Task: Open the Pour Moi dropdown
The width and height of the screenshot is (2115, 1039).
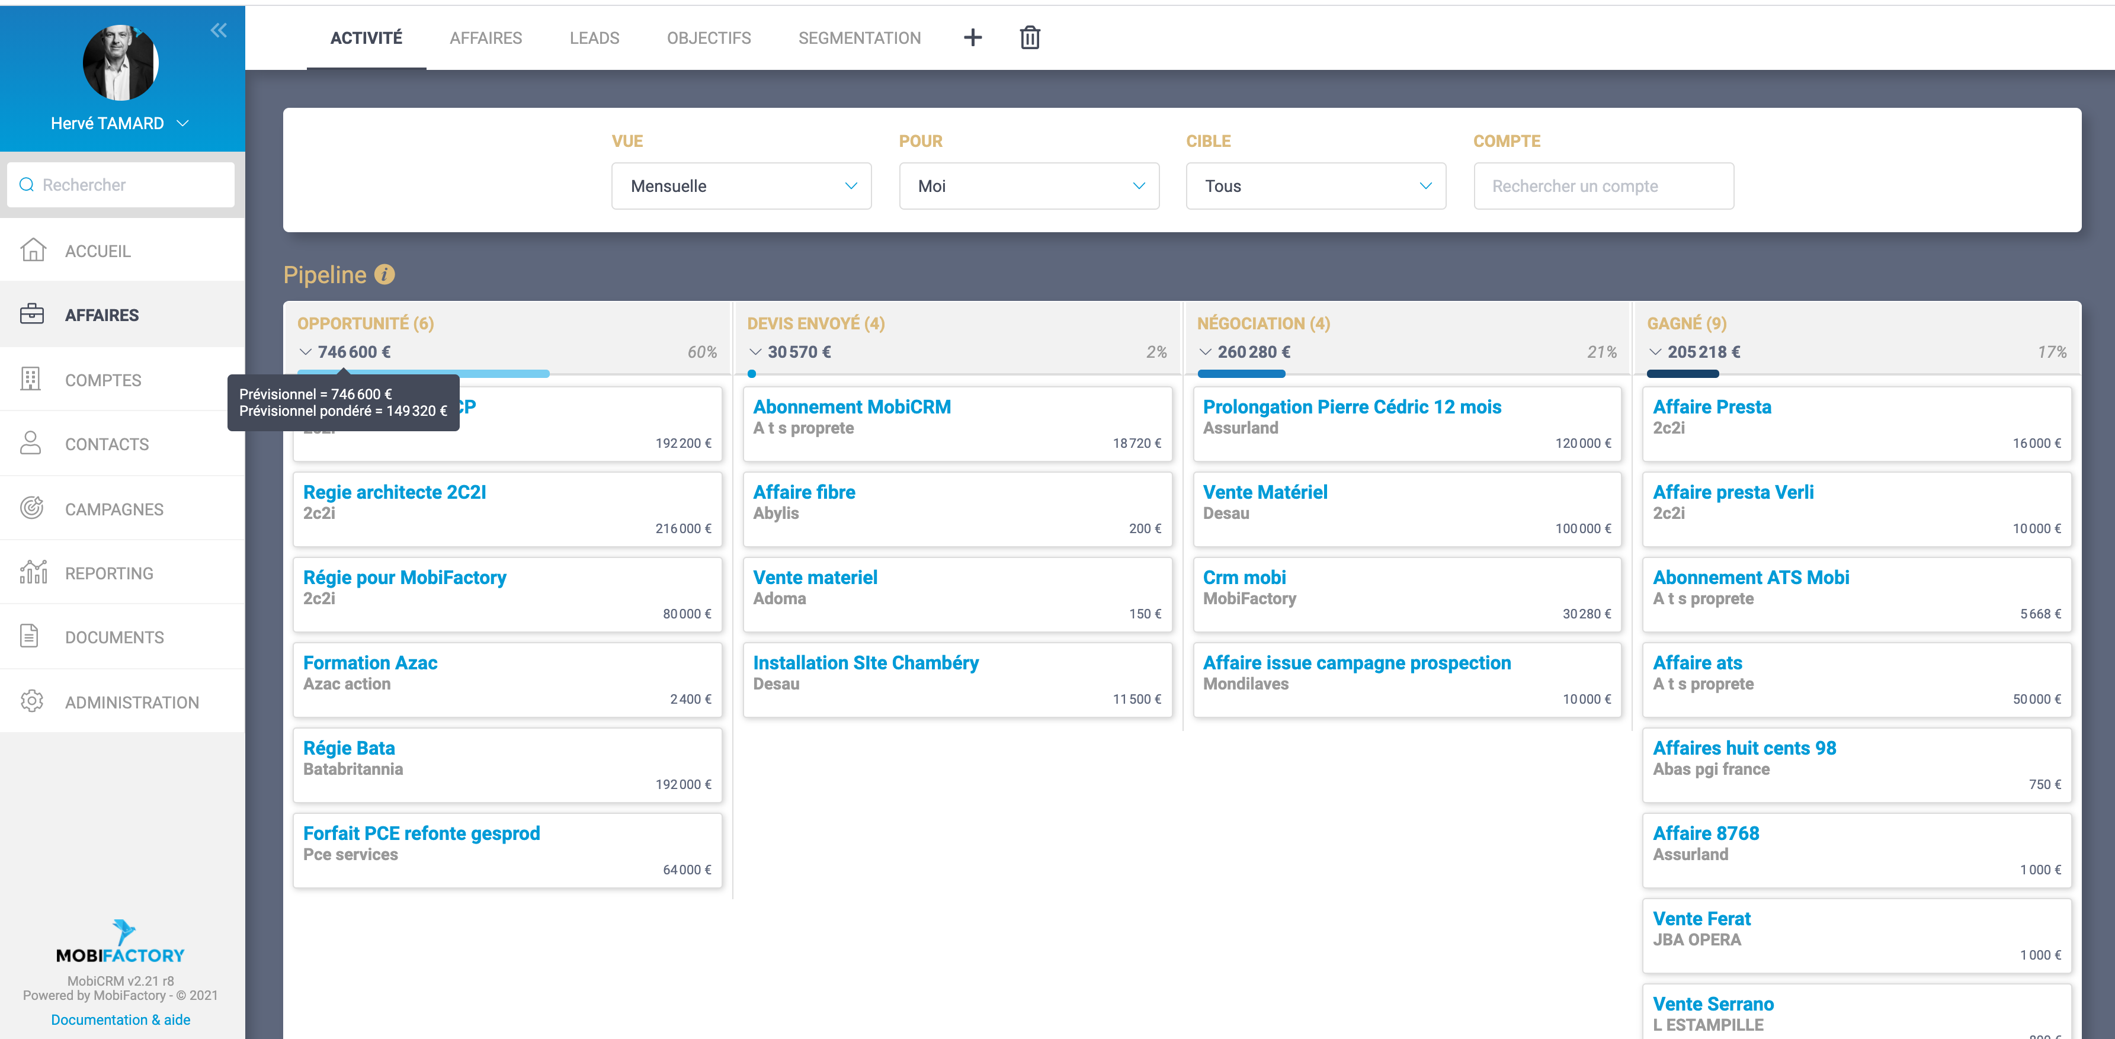Action: click(x=1028, y=187)
